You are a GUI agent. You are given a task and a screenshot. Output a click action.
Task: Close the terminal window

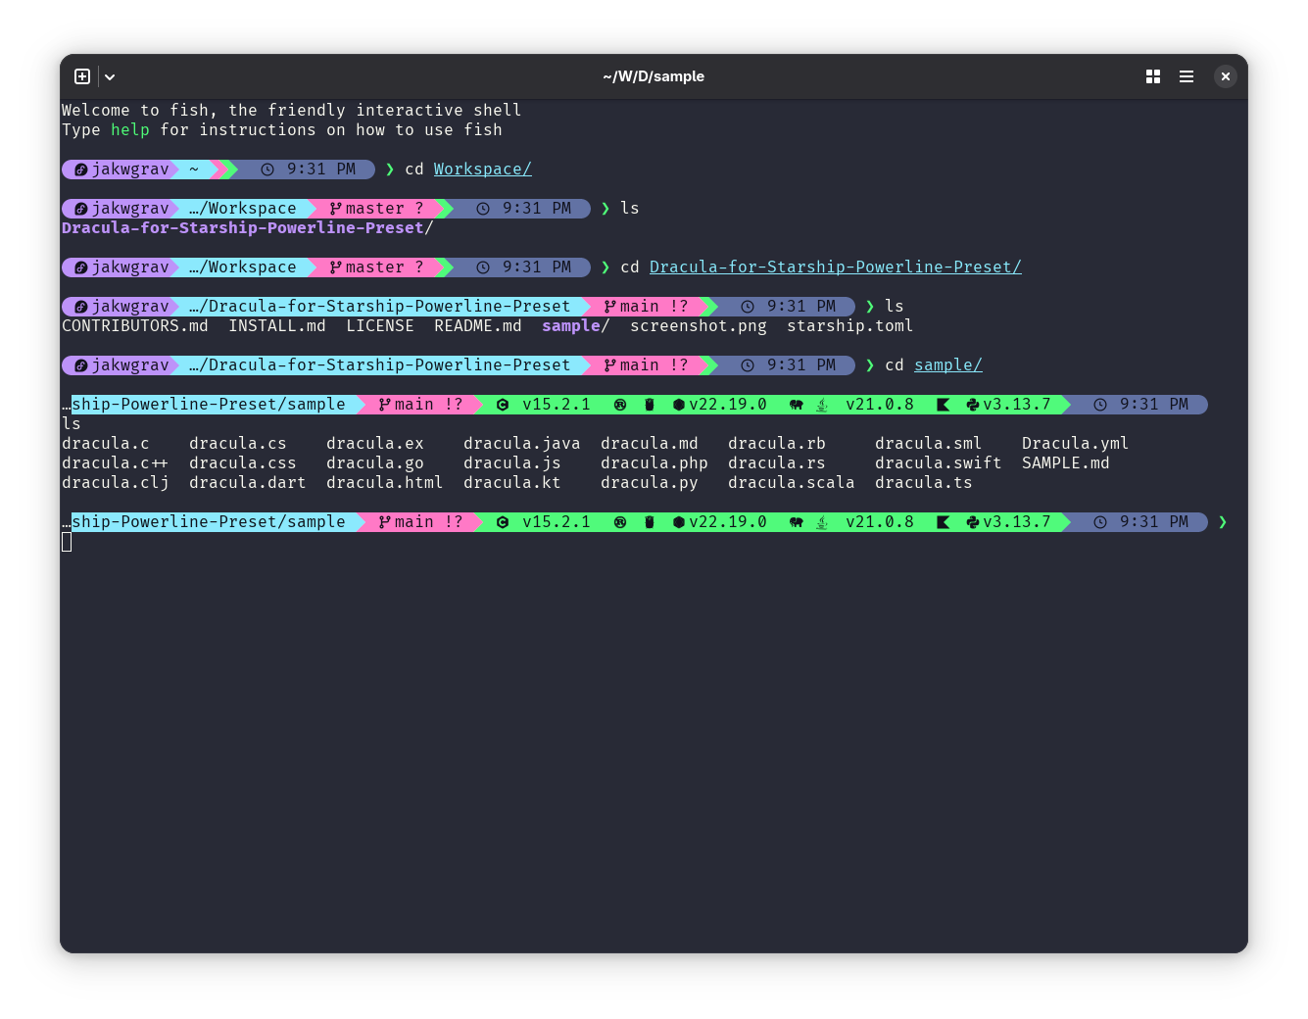pos(1226,76)
